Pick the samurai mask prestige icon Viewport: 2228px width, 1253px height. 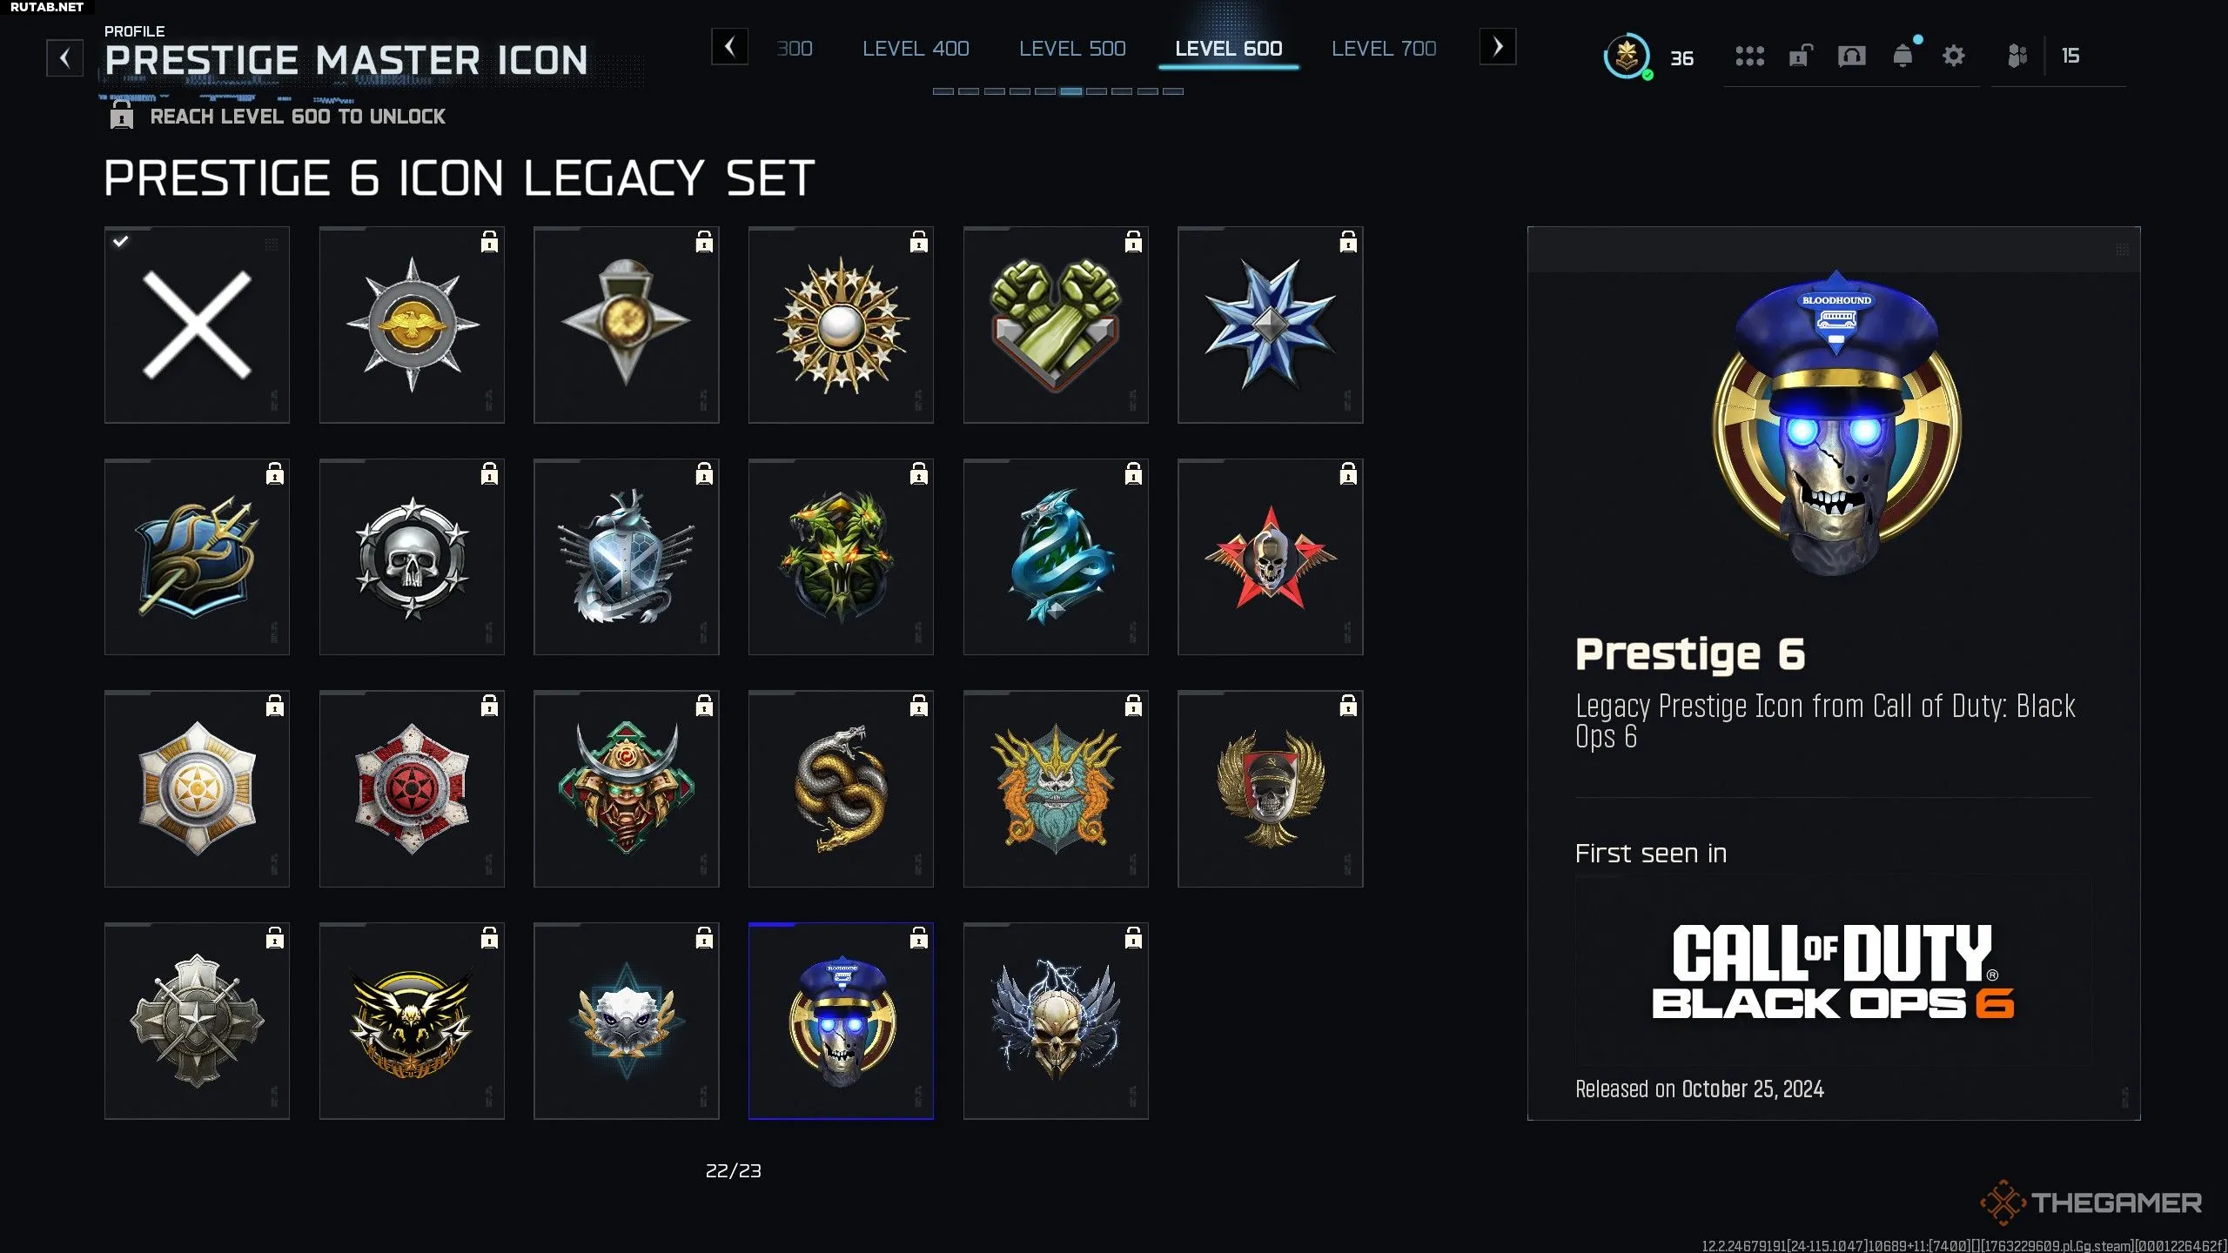(626, 789)
